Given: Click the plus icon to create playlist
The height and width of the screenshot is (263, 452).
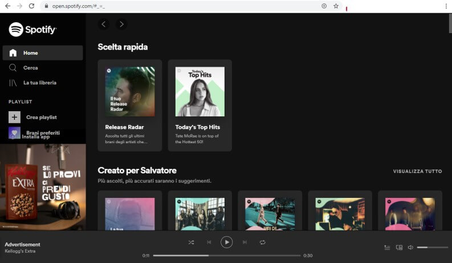Looking at the screenshot, I should pyautogui.click(x=14, y=118).
